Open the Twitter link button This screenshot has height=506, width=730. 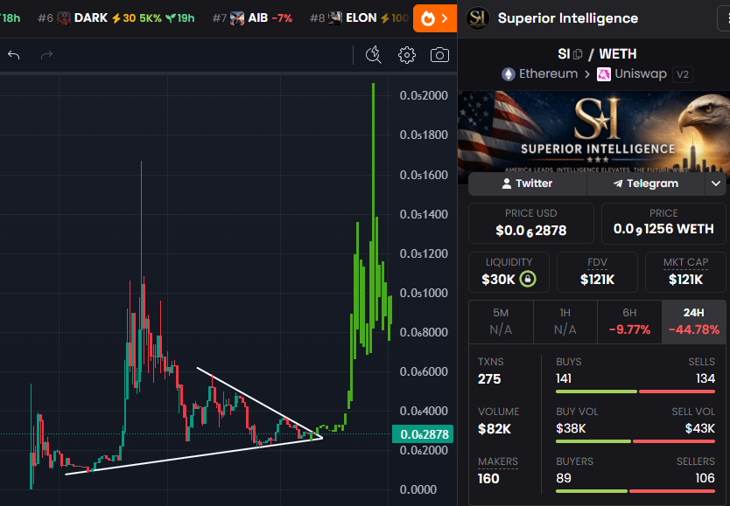pyautogui.click(x=527, y=184)
